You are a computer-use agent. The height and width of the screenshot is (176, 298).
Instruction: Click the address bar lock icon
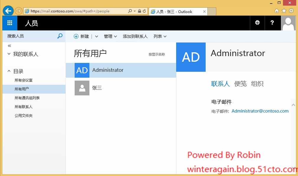(140, 11)
